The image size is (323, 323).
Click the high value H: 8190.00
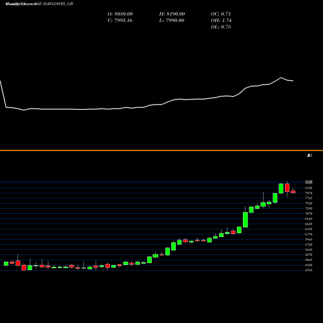[172, 14]
